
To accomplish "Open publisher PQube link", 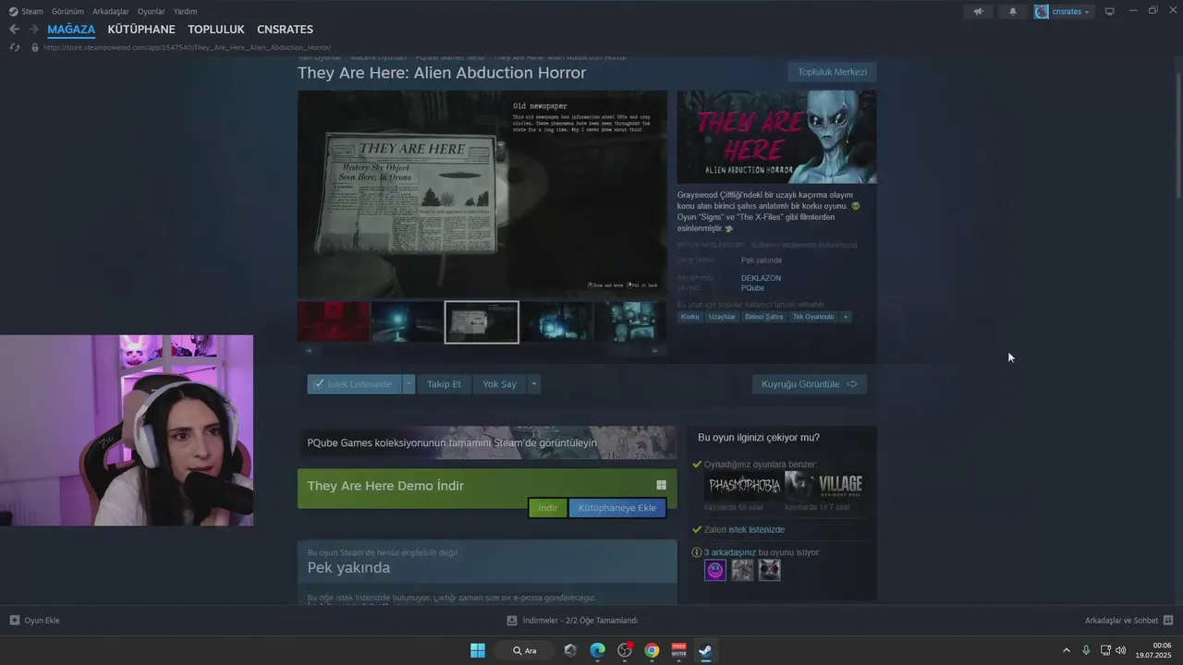I will [x=752, y=288].
